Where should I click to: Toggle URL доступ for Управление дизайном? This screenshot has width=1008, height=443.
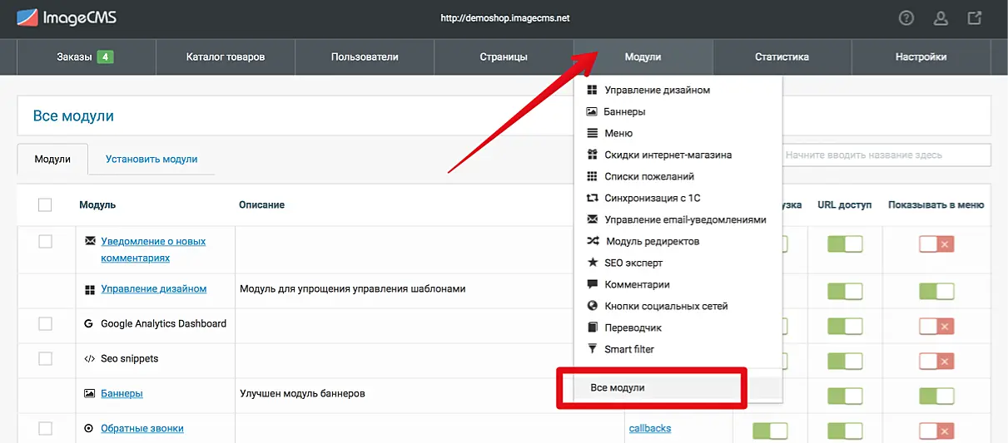[x=844, y=291]
